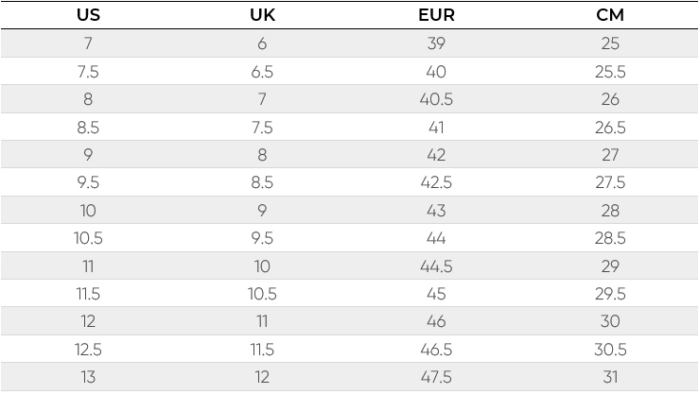The image size is (699, 394).
Task: Select the 31 CM cell
Action: point(610,377)
